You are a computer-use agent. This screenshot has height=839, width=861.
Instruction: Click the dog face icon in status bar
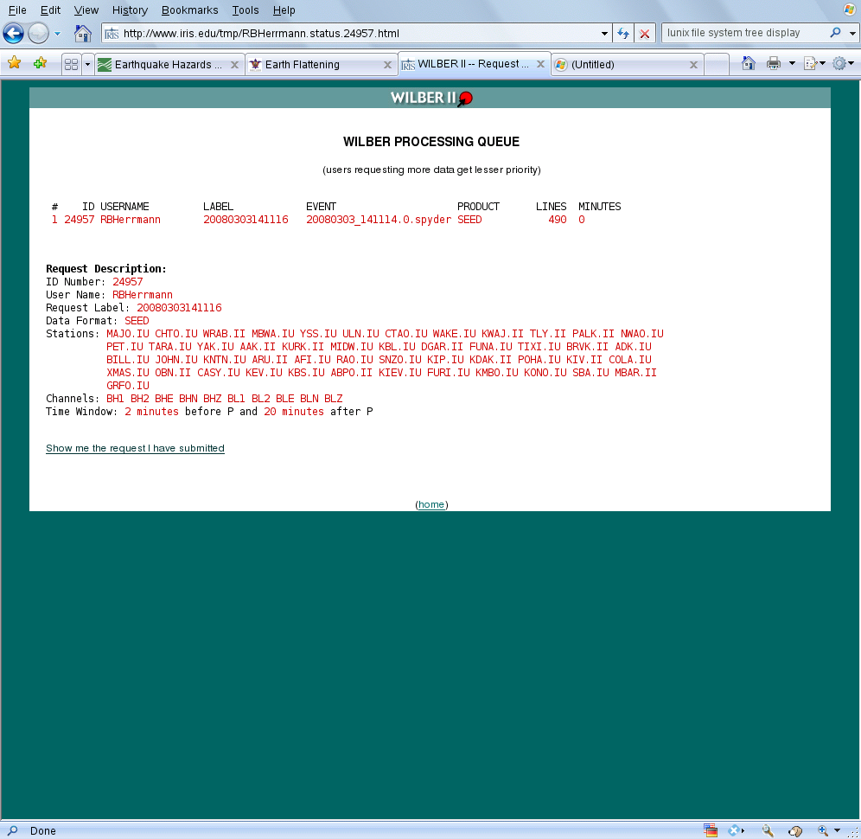795,830
